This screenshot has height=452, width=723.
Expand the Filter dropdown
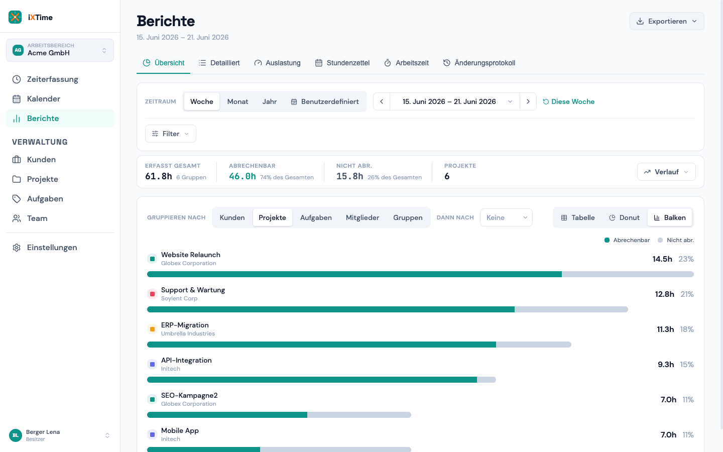point(171,134)
